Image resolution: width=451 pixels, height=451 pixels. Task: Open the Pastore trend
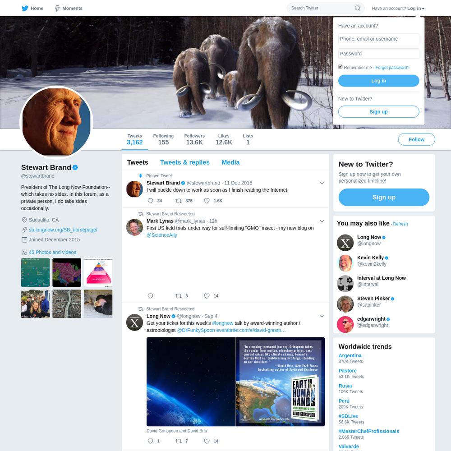pyautogui.click(x=347, y=371)
